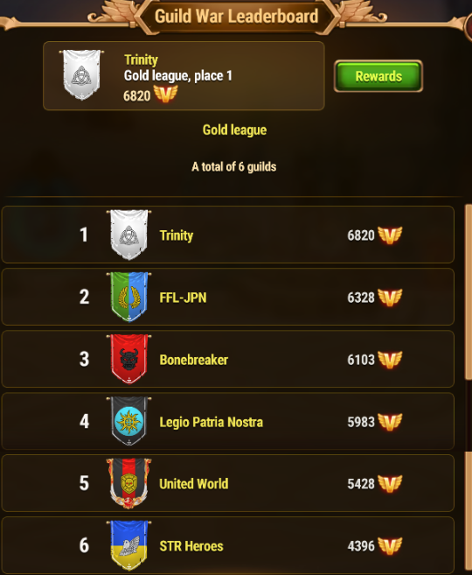
Task: Click winged trophy beside STR Heroes score 4396
Action: tap(390, 546)
